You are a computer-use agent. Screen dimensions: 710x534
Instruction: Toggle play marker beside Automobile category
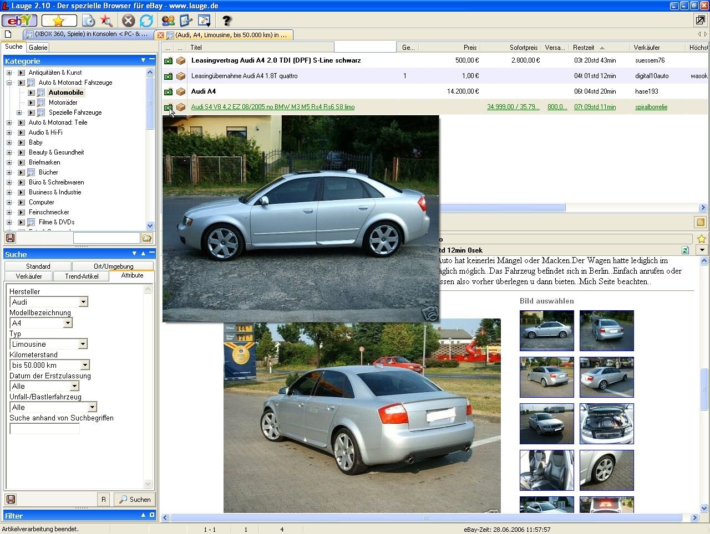(x=31, y=93)
